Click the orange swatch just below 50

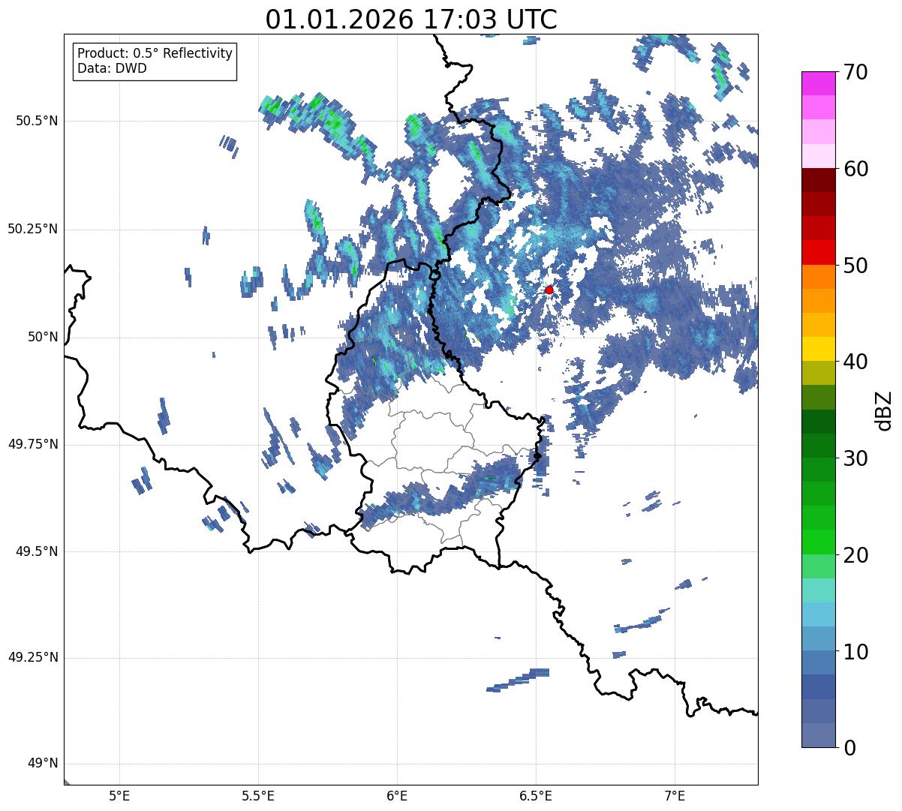[x=819, y=277]
